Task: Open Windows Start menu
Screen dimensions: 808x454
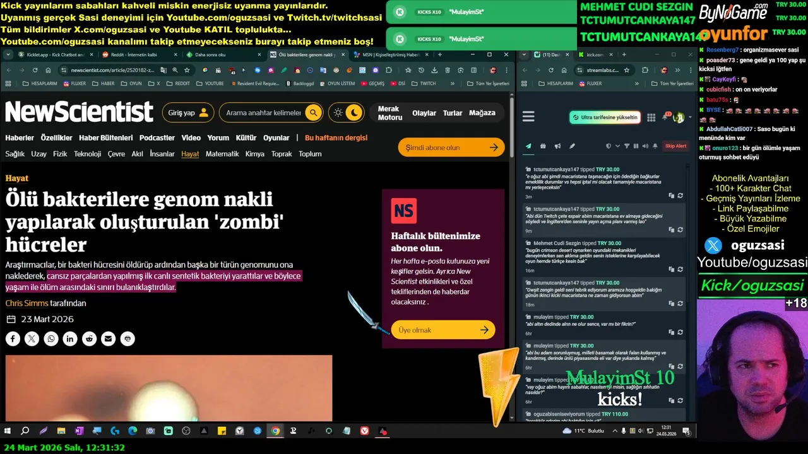Action: tap(8, 431)
